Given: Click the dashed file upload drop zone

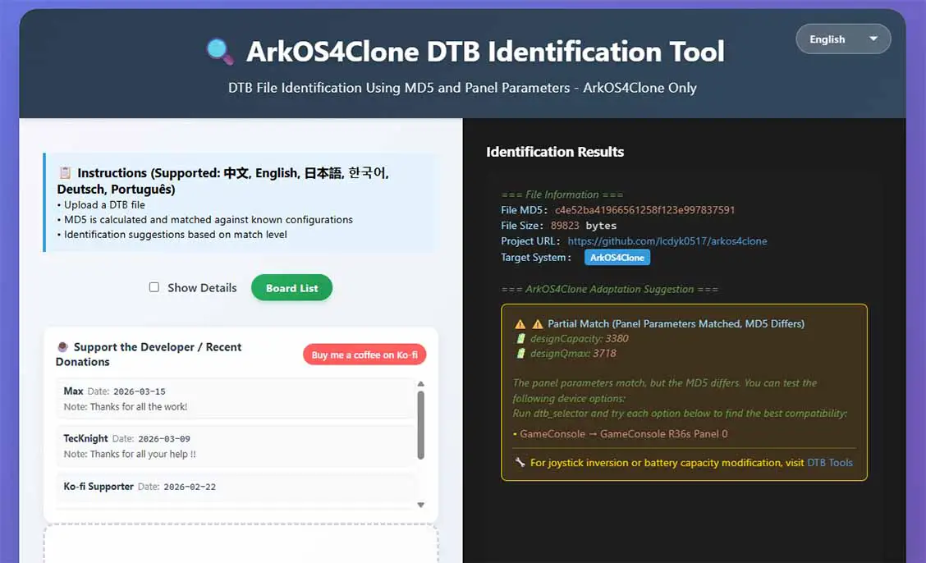Looking at the screenshot, I should tap(241, 545).
